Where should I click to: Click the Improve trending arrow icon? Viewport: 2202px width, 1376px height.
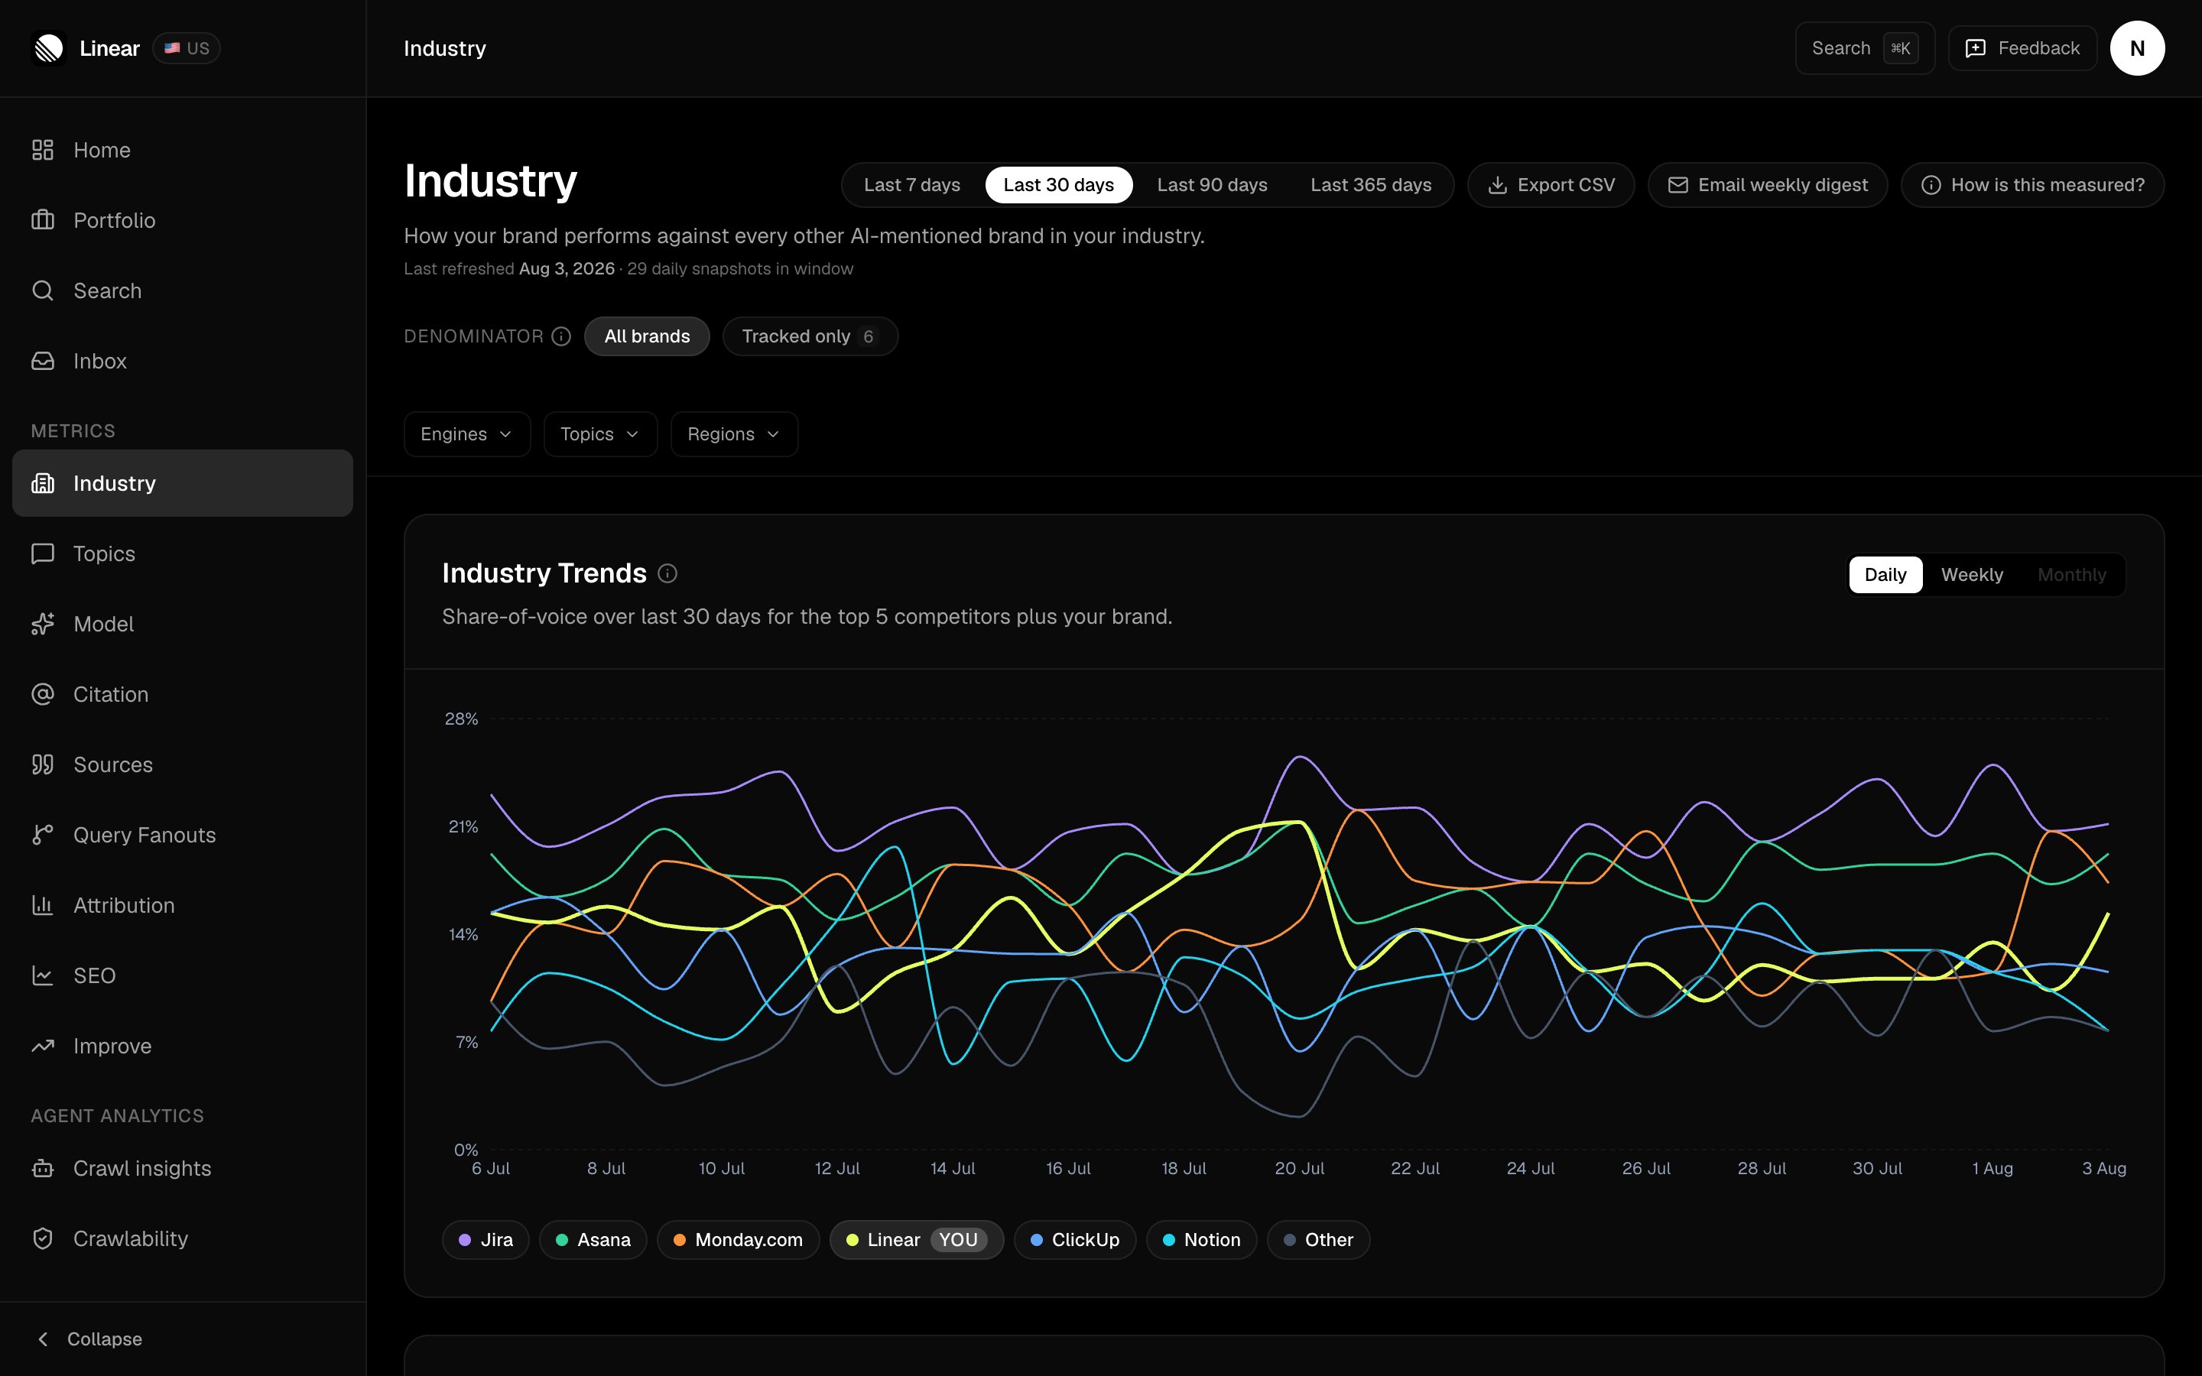[x=43, y=1046]
